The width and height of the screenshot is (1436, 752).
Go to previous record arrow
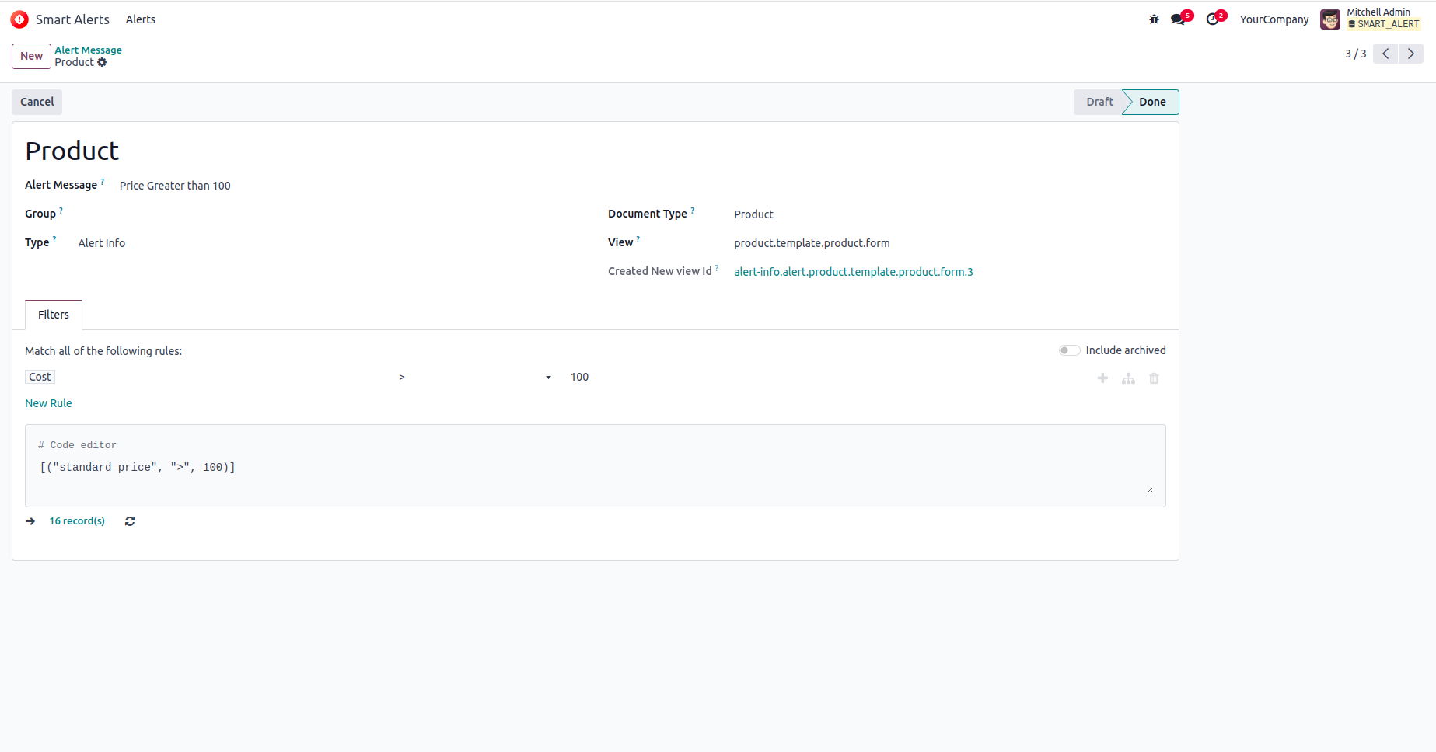point(1385,54)
